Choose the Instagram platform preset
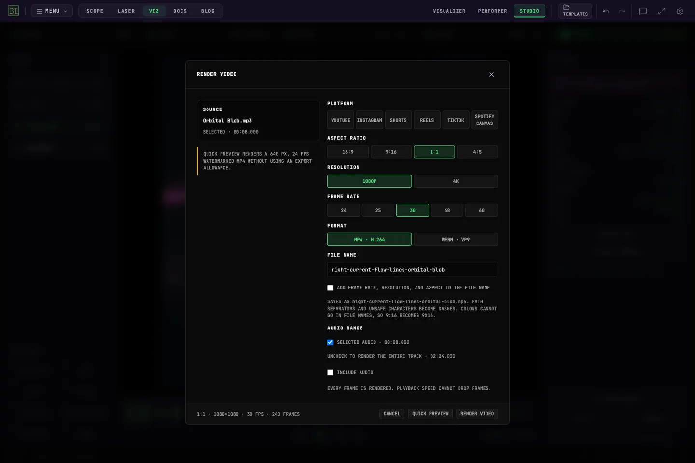The image size is (695, 463). [369, 120]
